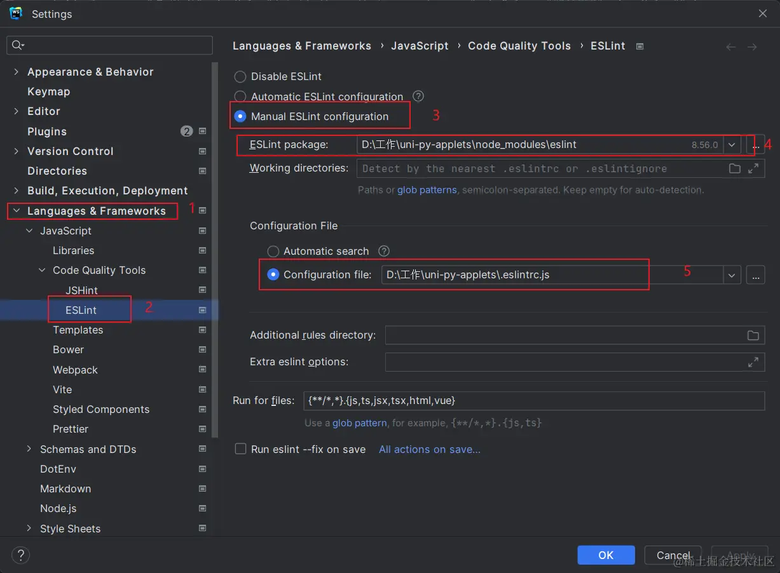Click project settings icon on ESLint row

tap(203, 310)
